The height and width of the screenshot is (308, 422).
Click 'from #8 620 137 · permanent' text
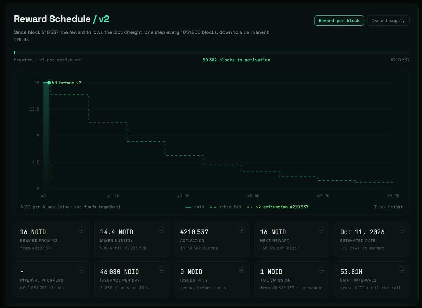(x=291, y=288)
